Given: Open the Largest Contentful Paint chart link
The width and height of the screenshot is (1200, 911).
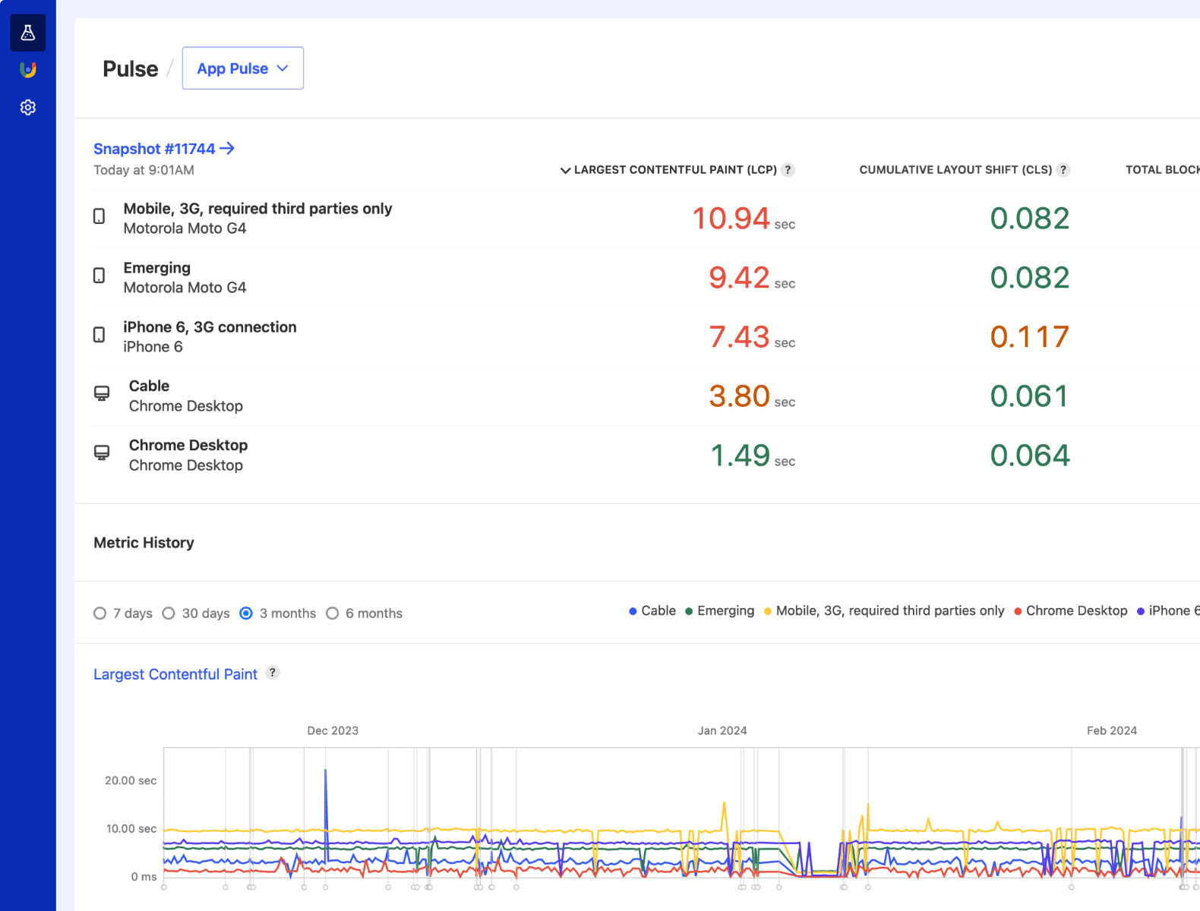Looking at the screenshot, I should point(175,674).
